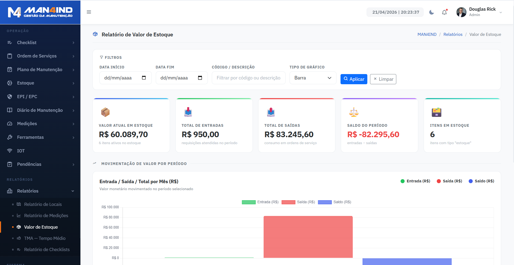Click the IOT wifi icon in sidebar

click(x=10, y=151)
